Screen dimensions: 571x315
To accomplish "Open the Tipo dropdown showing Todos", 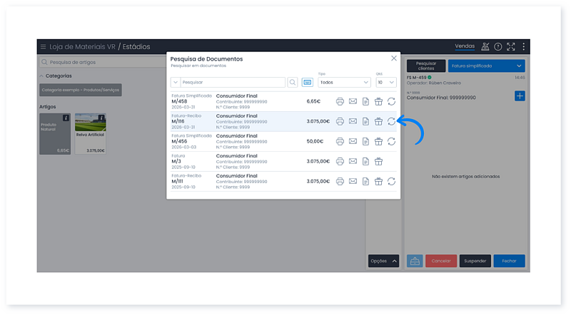I will 343,83.
